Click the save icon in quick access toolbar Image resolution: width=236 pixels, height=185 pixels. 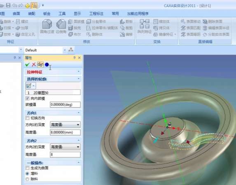(8, 5)
